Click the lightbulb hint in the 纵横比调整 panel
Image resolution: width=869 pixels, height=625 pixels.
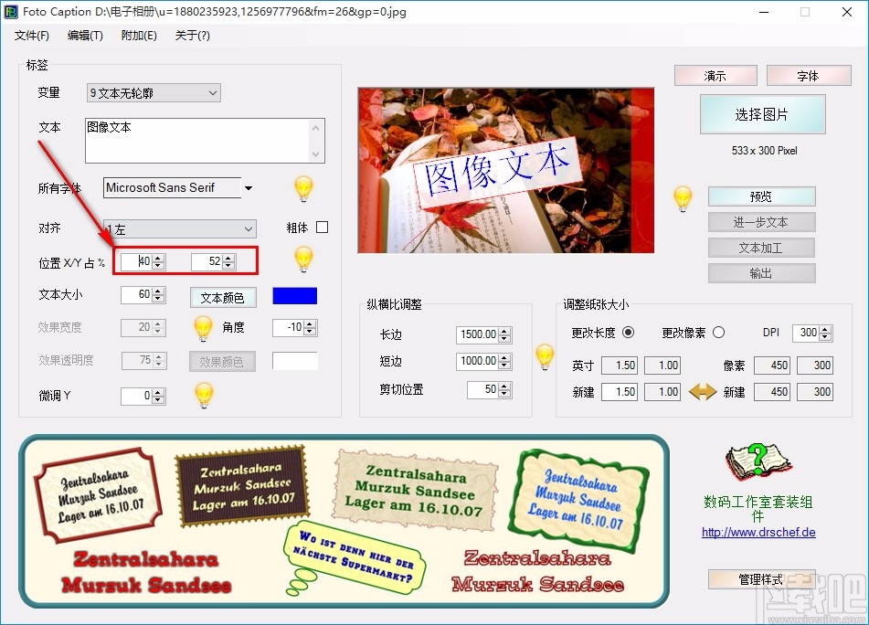[545, 357]
